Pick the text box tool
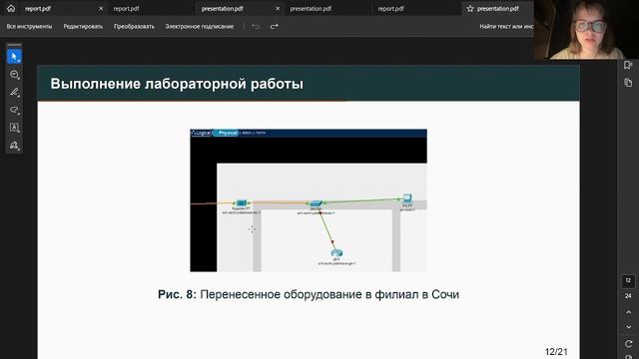Viewport: 639px width, 359px height. (x=14, y=128)
